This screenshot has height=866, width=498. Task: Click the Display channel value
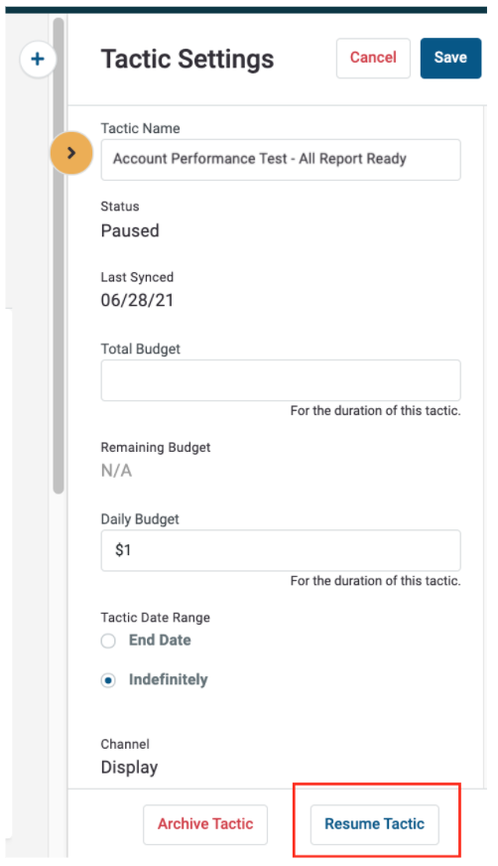click(130, 768)
